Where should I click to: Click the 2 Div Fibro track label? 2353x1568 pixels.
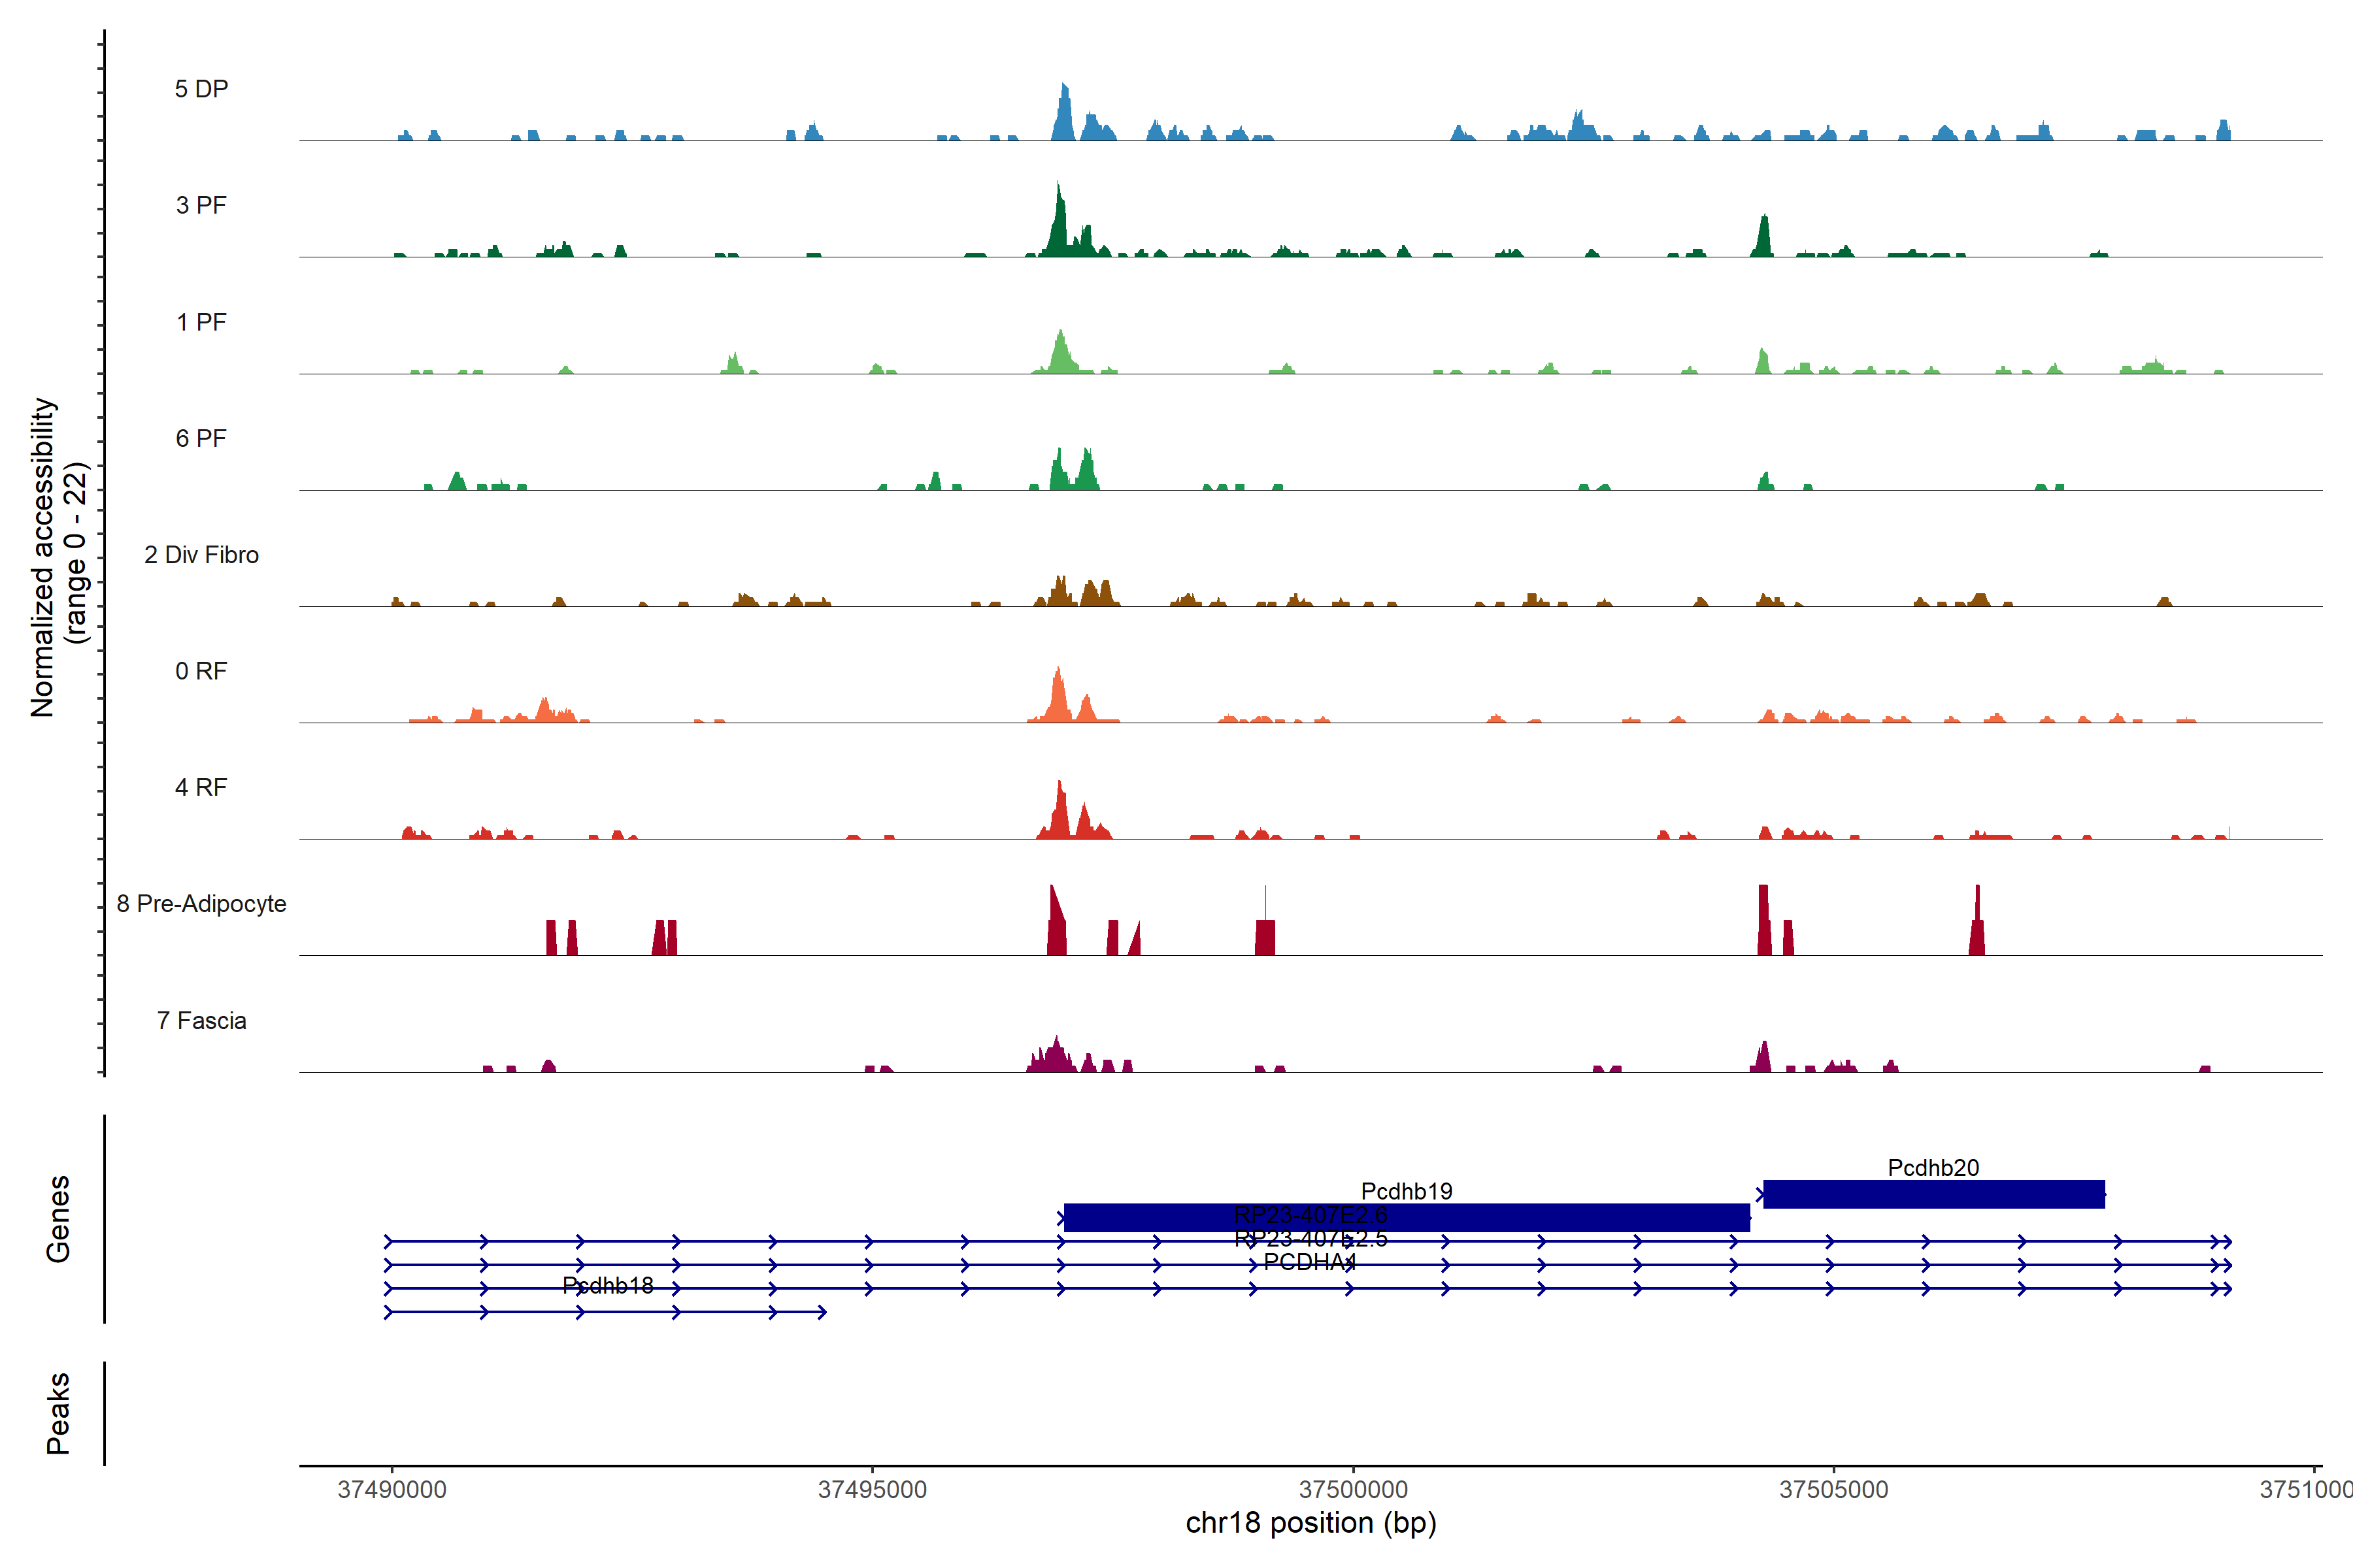click(201, 555)
